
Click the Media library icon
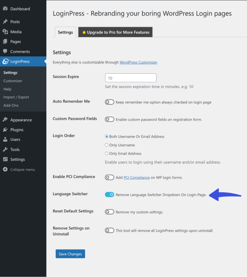click(x=5, y=32)
